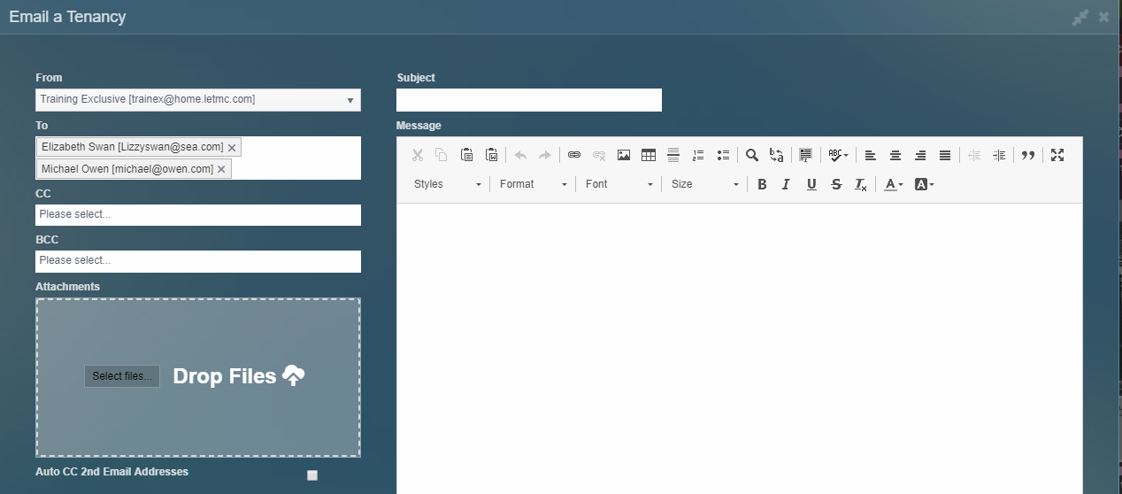The width and height of the screenshot is (1122, 494).
Task: Toggle italic formatting
Action: click(786, 184)
